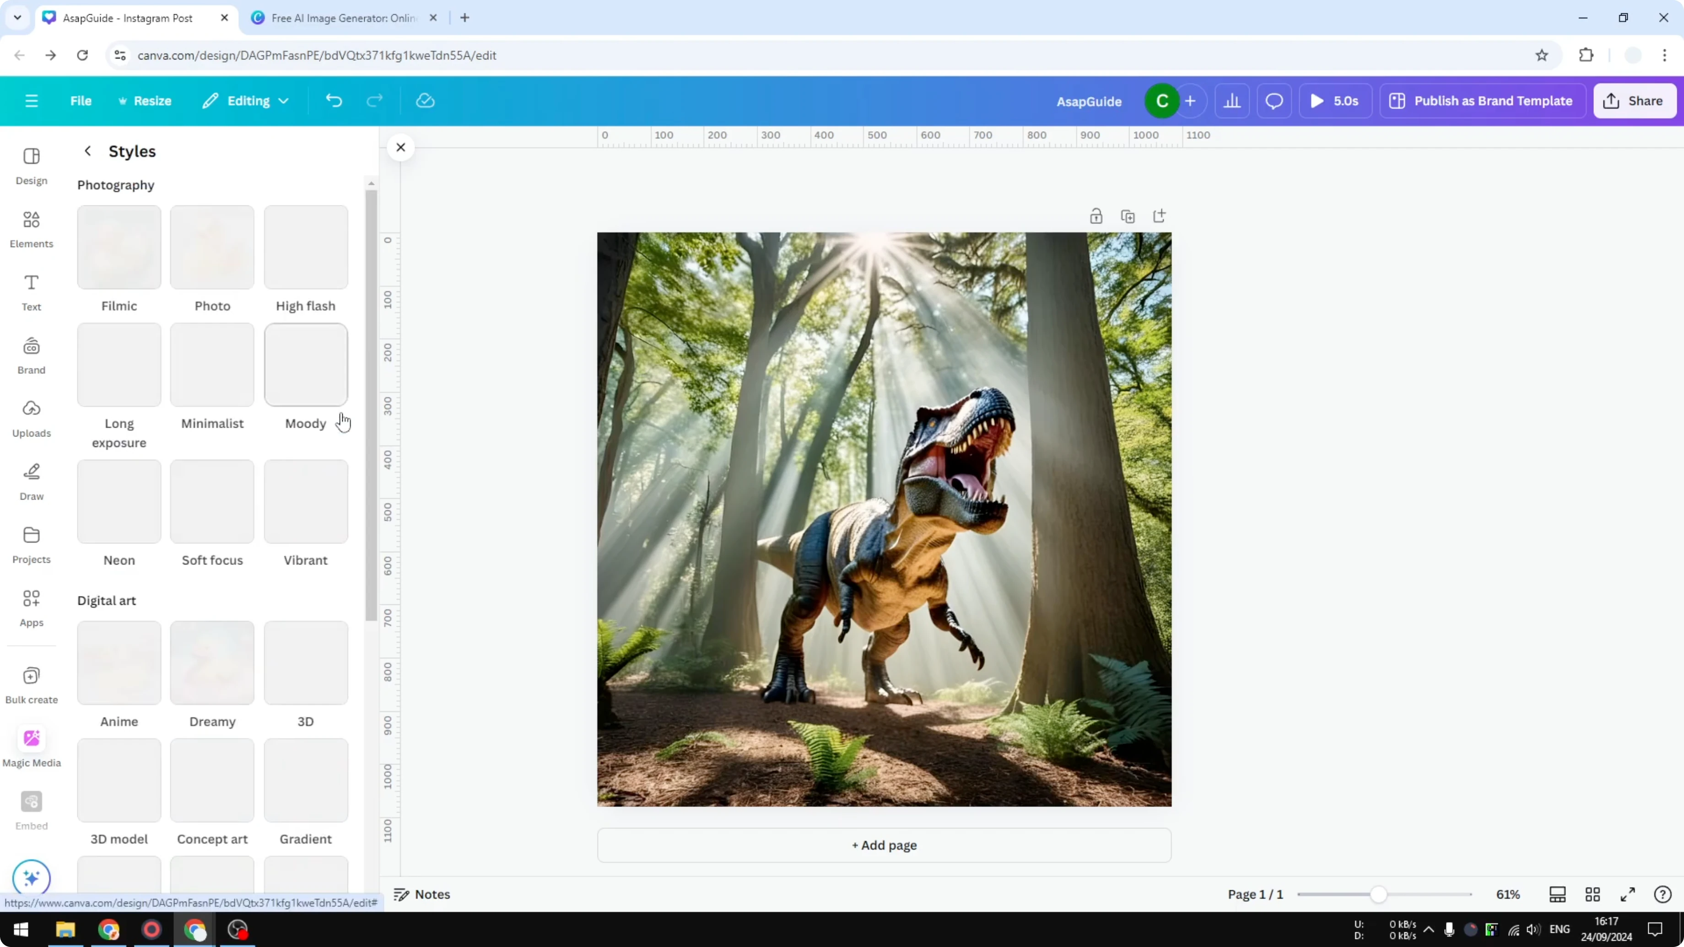
Task: Open Bulk create in sidebar
Action: [x=32, y=685]
